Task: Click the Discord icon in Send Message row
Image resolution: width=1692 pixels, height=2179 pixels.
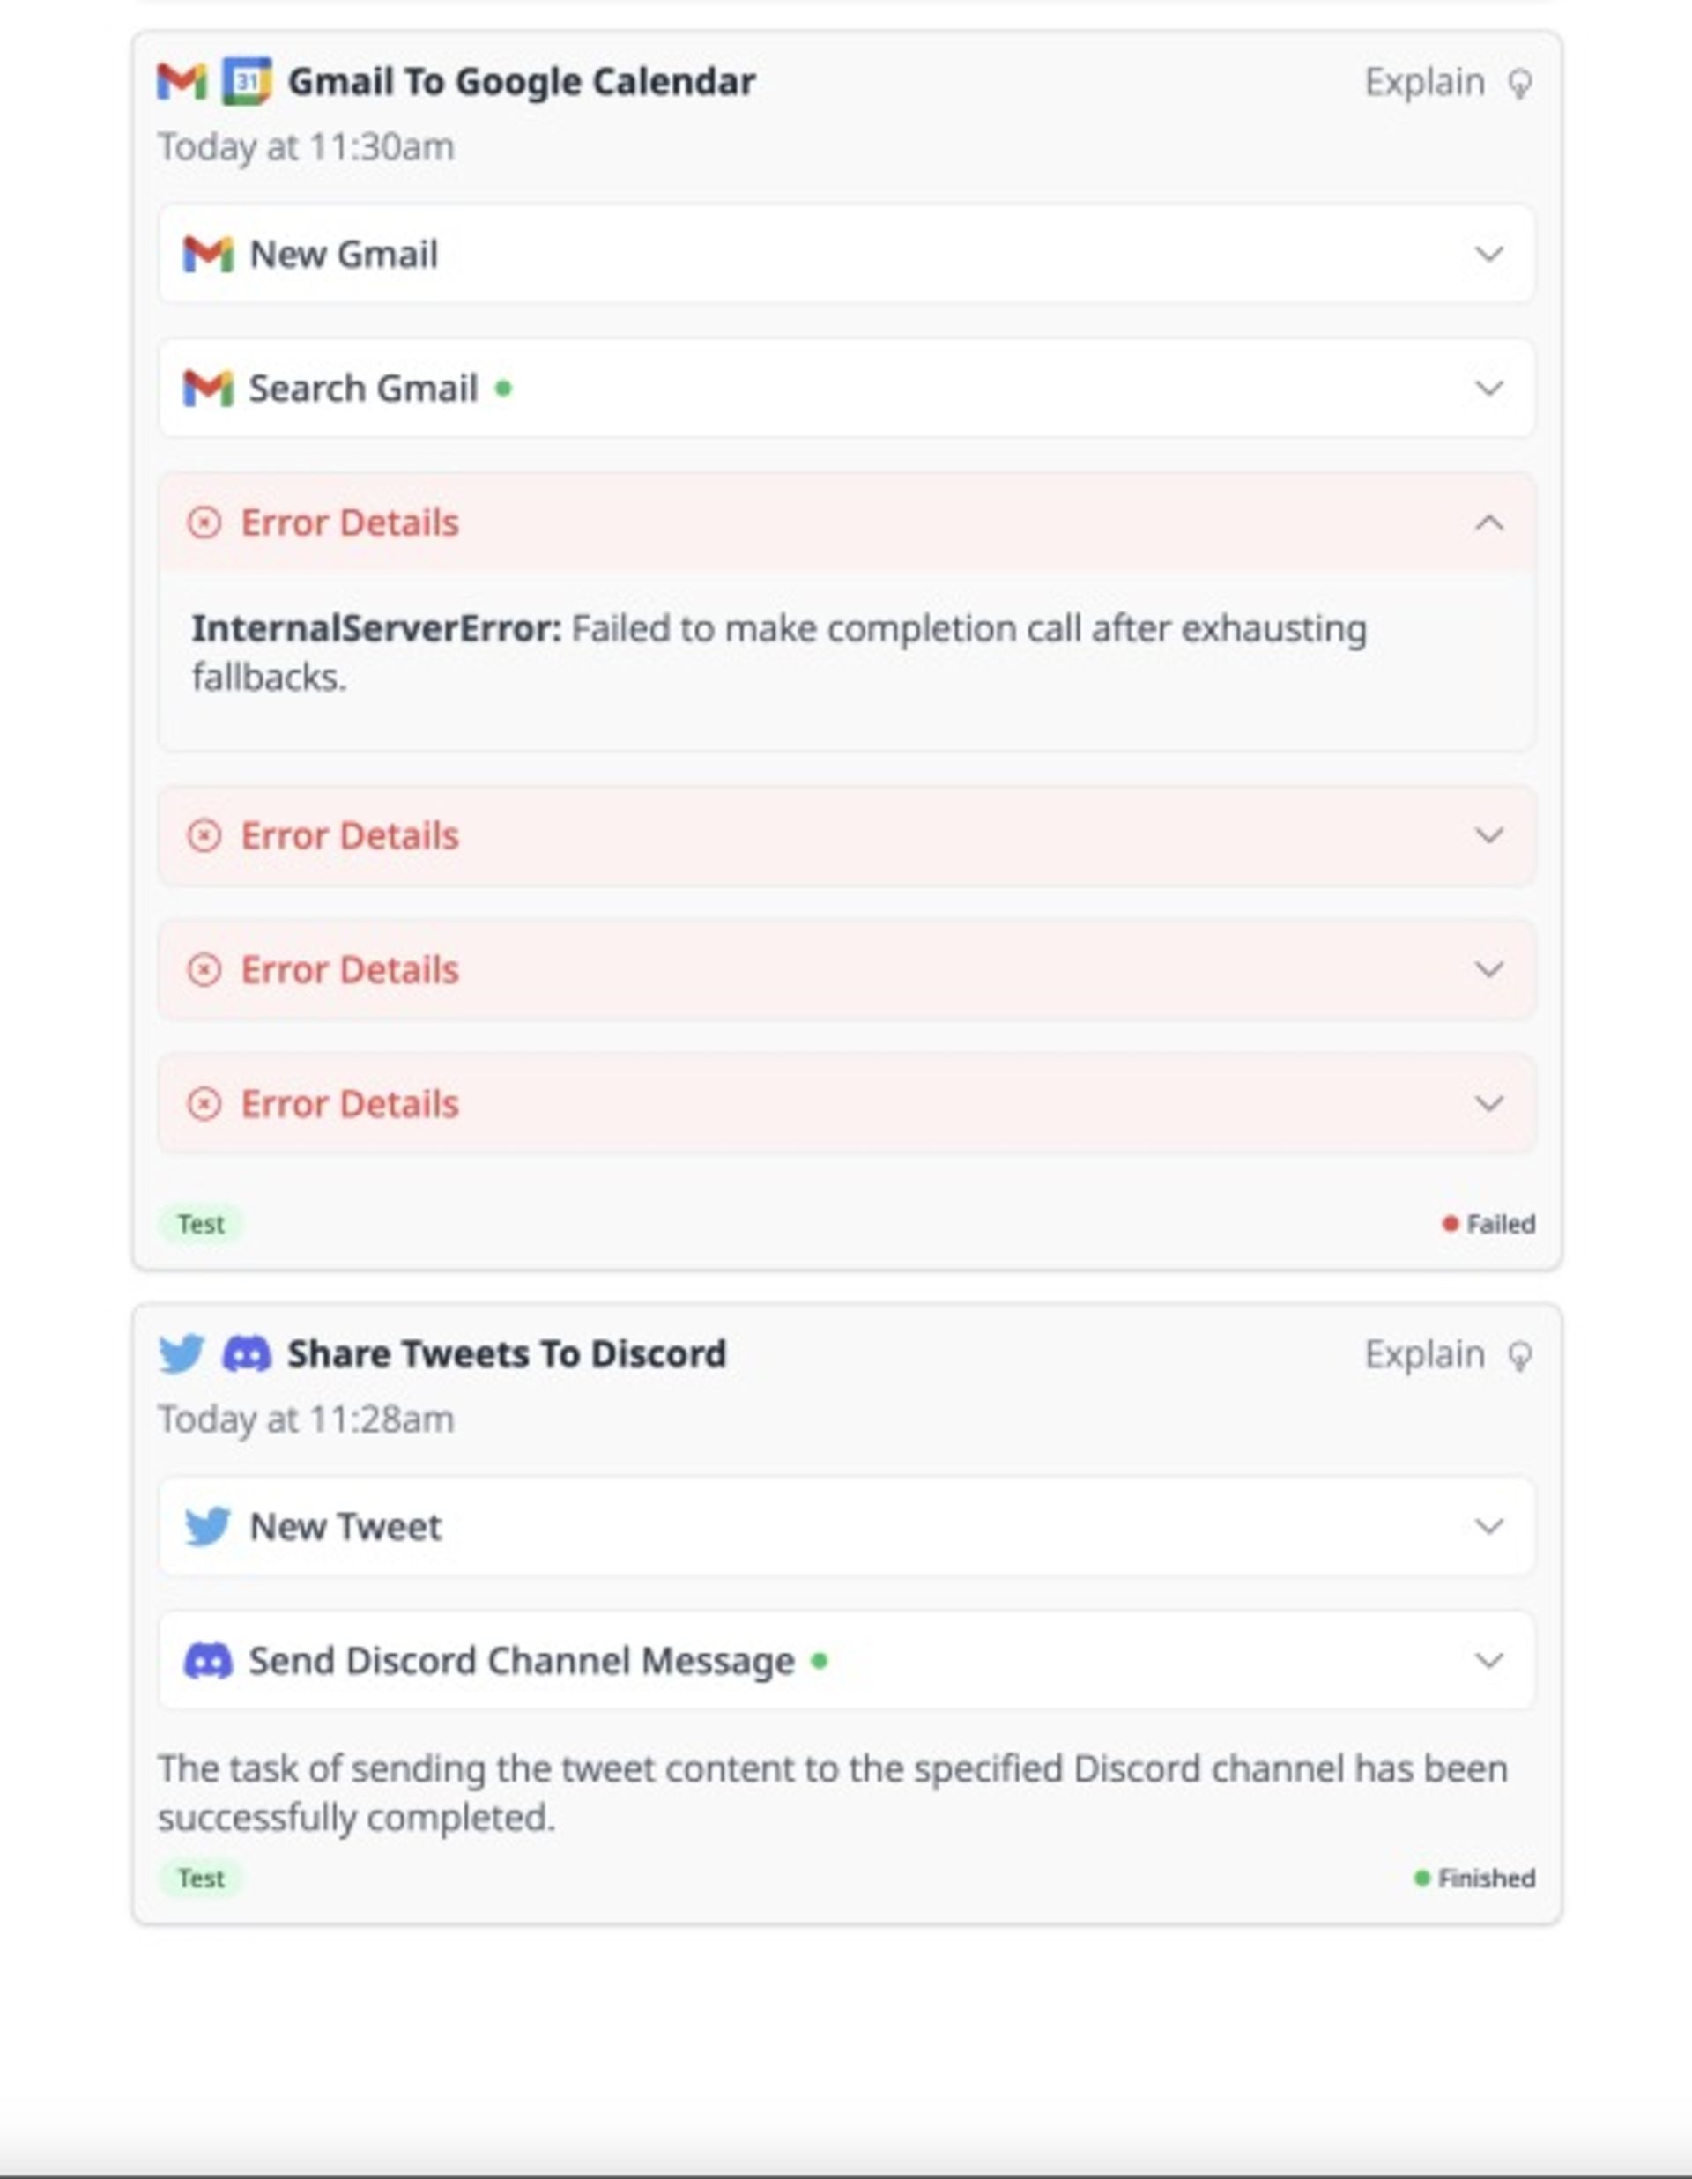Action: 207,1661
